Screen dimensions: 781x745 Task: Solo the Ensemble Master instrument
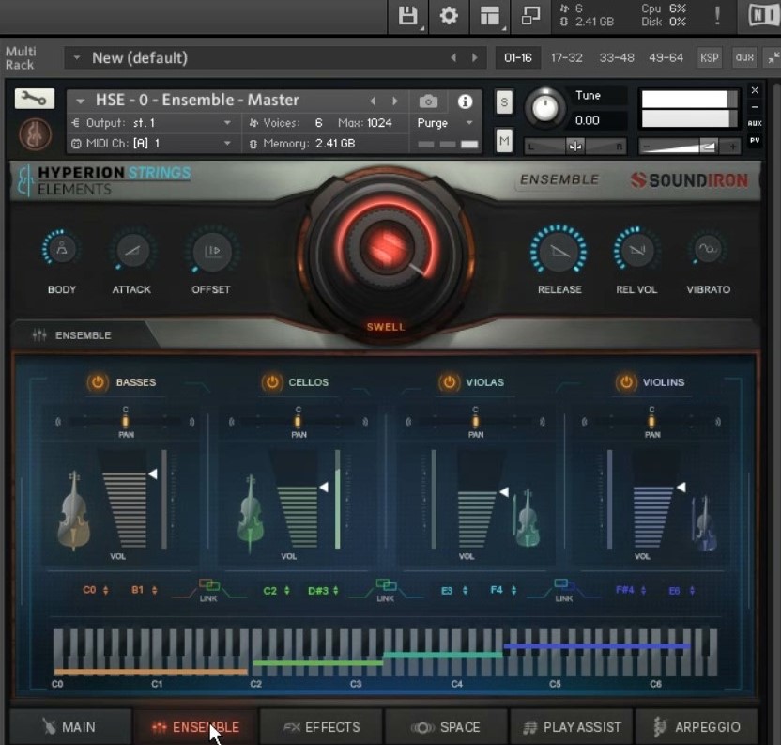506,101
